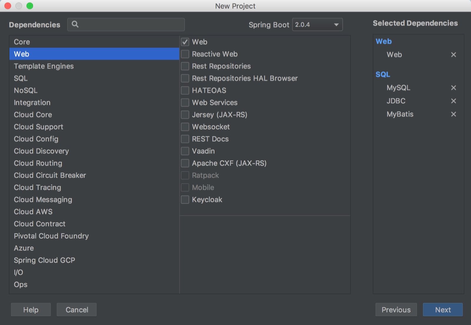Select the Web category in list

[94, 54]
